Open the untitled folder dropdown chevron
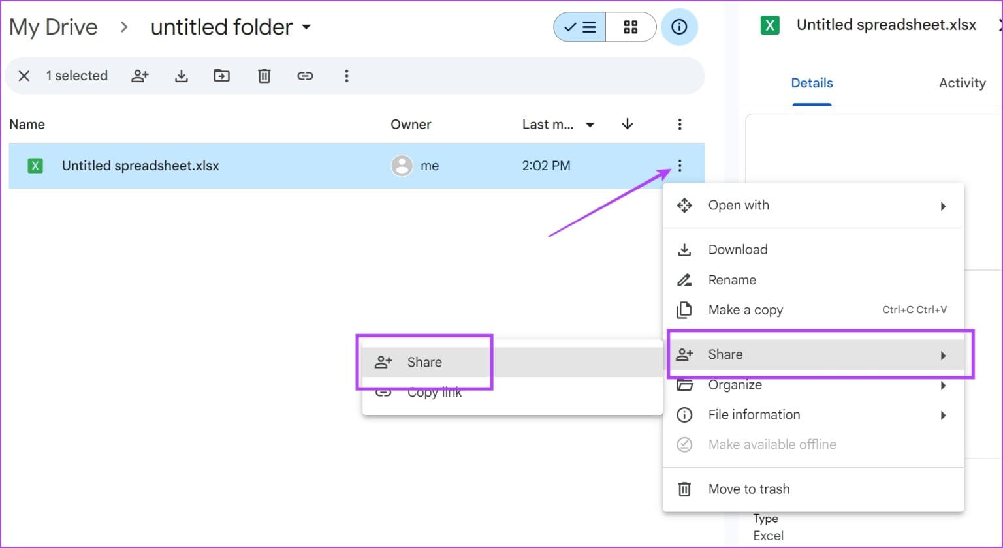Image resolution: width=1003 pixels, height=548 pixels. (x=306, y=27)
